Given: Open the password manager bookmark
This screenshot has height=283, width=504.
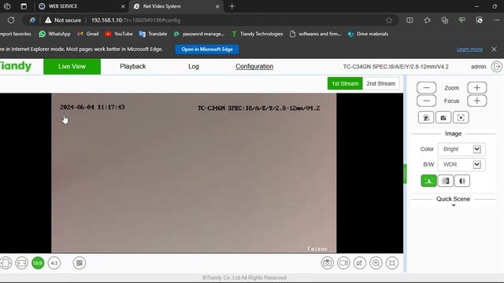Looking at the screenshot, I should (198, 34).
